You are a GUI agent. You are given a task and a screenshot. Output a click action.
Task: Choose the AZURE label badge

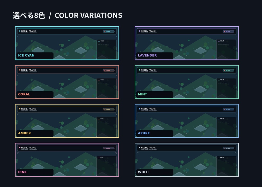[x=155, y=133]
